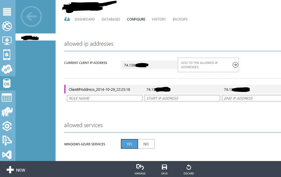Switch to the Backups tab

point(180,19)
